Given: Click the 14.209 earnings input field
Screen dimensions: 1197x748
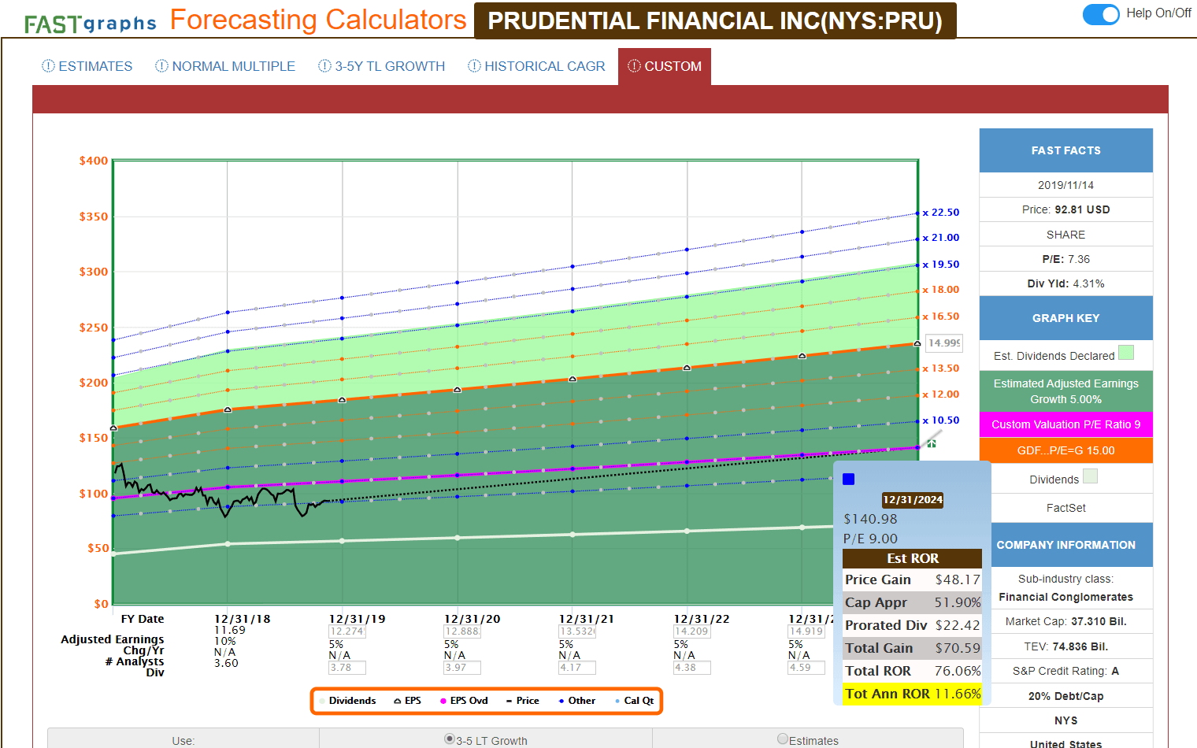Looking at the screenshot, I should [x=692, y=631].
